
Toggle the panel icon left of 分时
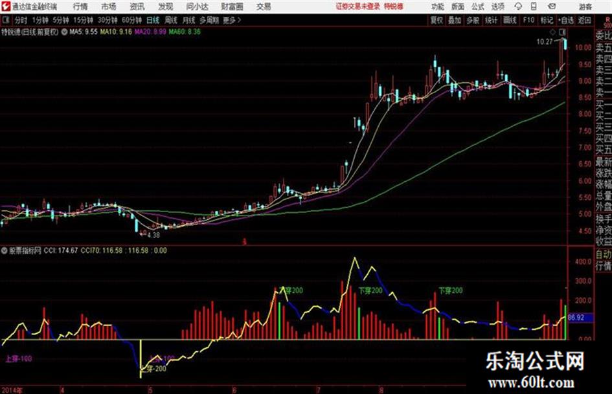pos(5,20)
